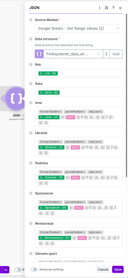
Task: Open the Source Module dropdown
Action: tap(79, 28)
